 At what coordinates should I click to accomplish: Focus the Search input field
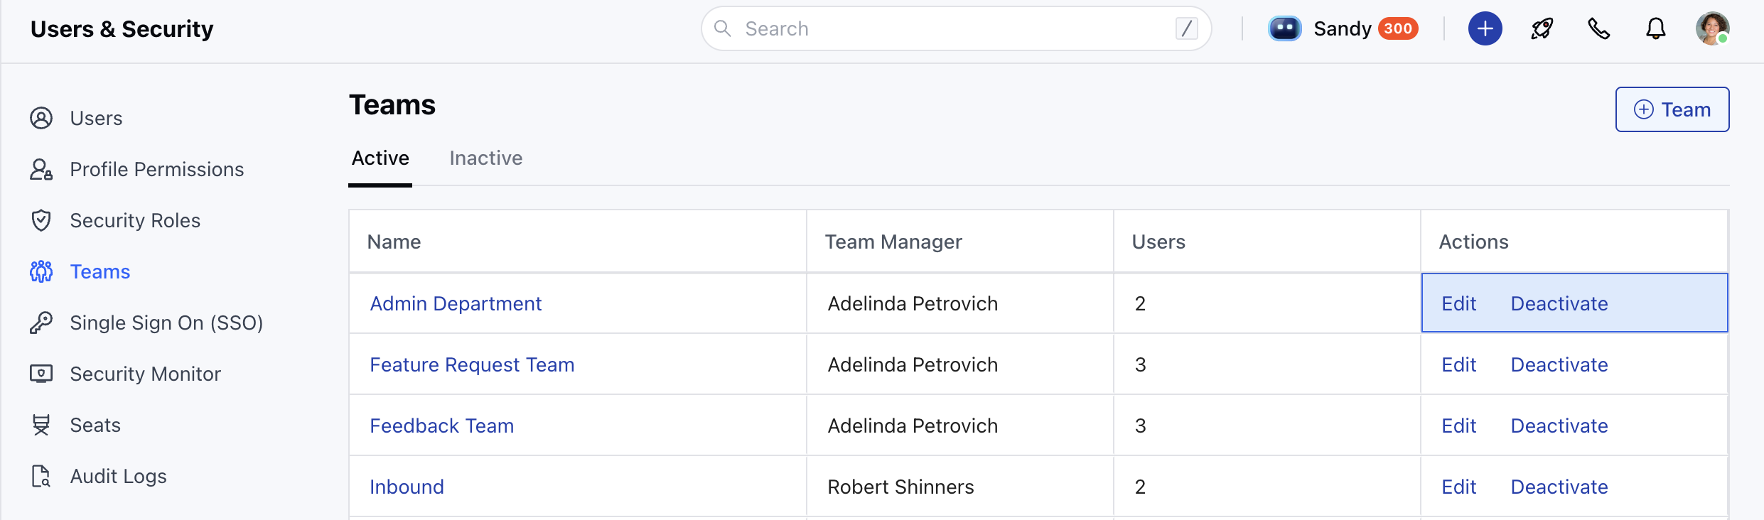pyautogui.click(x=956, y=28)
